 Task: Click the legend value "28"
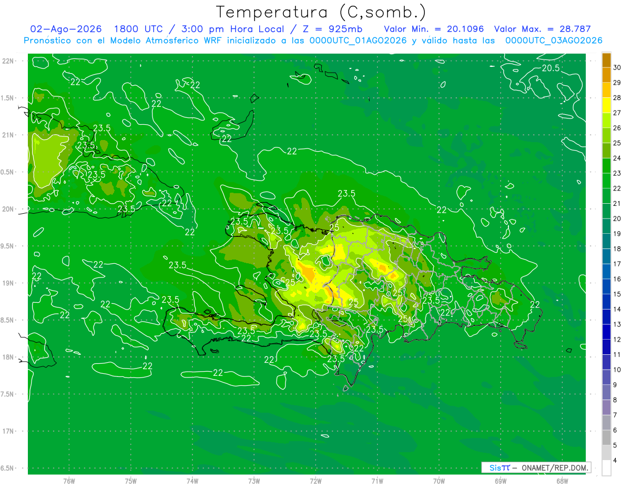tap(617, 97)
